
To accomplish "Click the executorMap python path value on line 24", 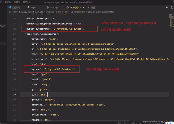I will click(58, 69).
